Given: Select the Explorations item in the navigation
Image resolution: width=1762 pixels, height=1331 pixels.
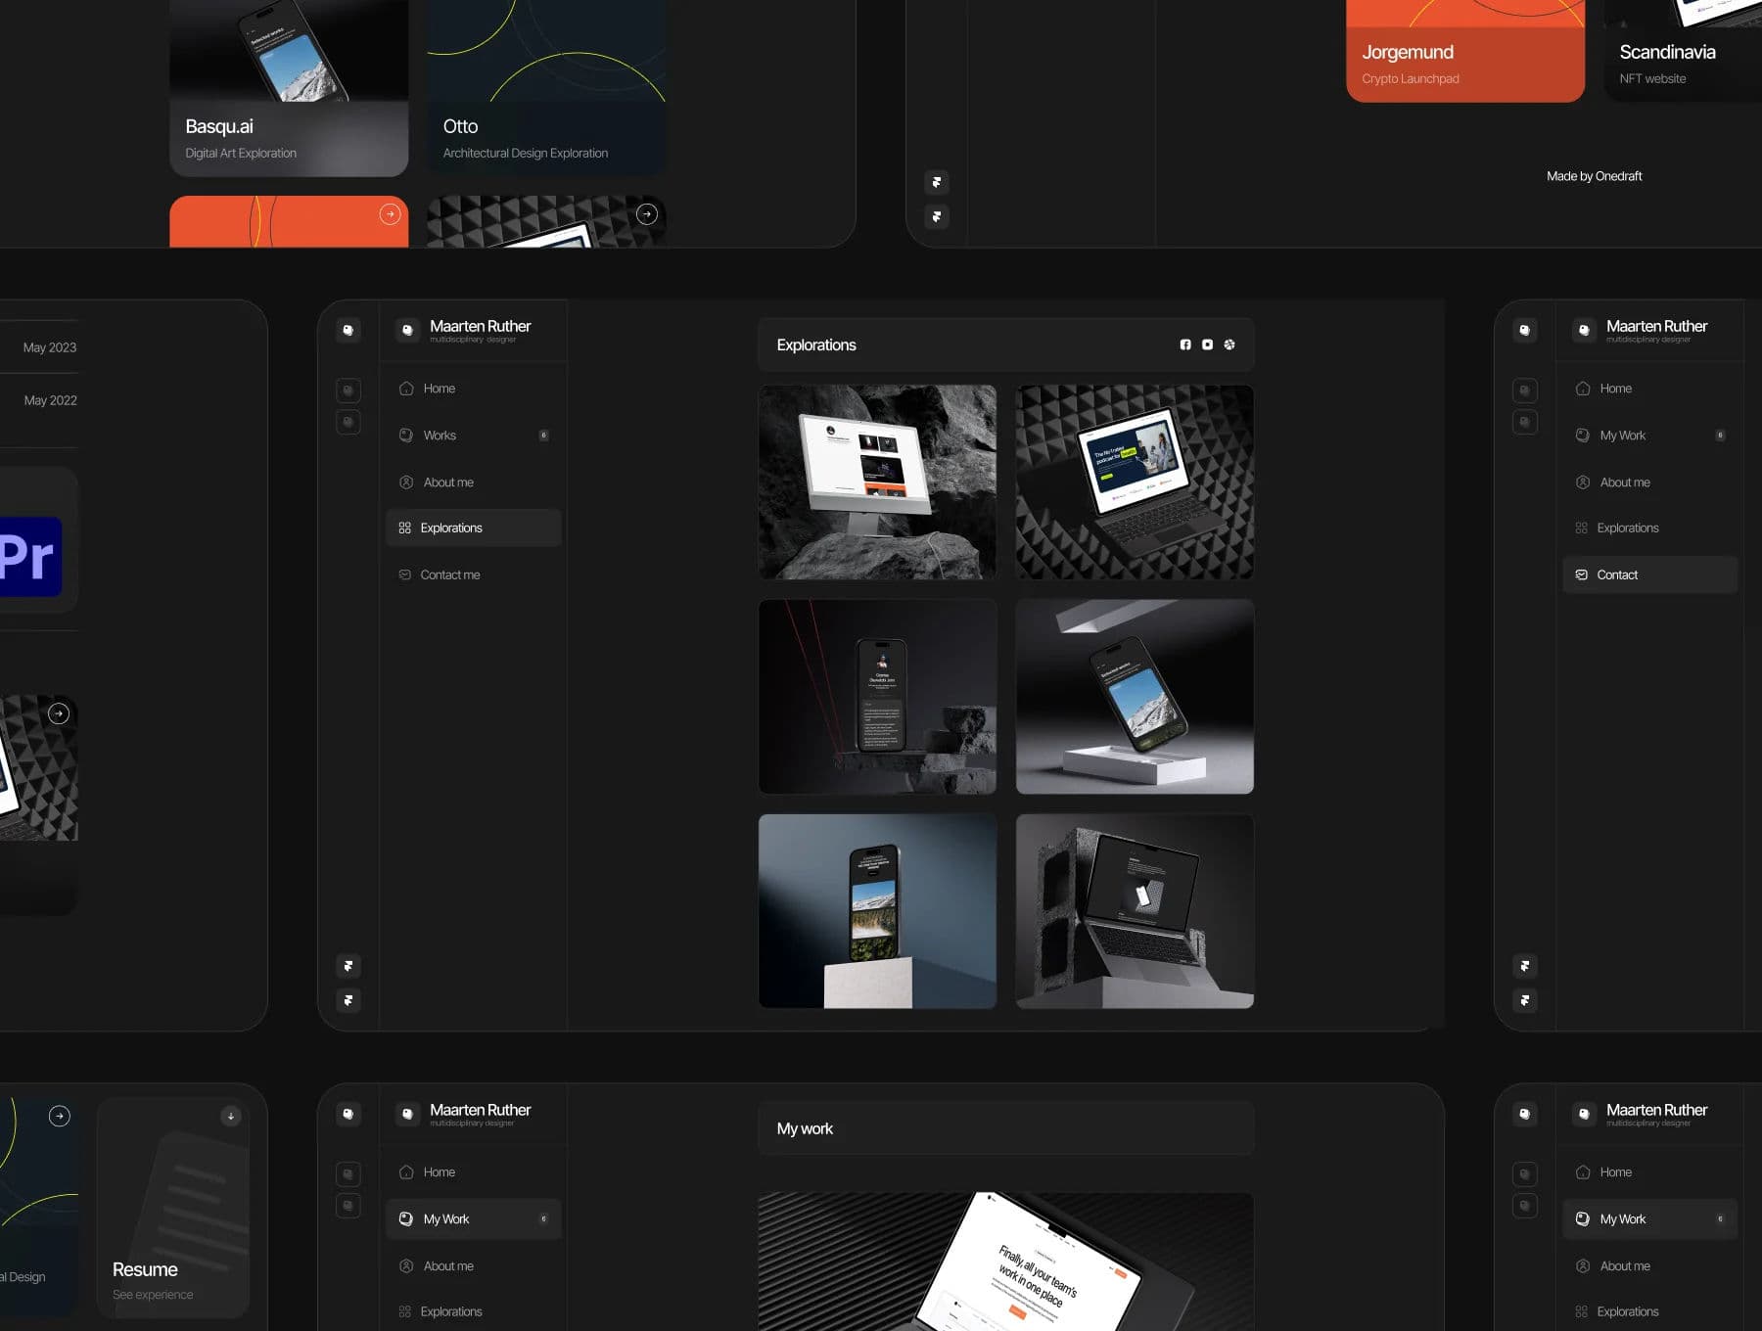Looking at the screenshot, I should pos(452,528).
